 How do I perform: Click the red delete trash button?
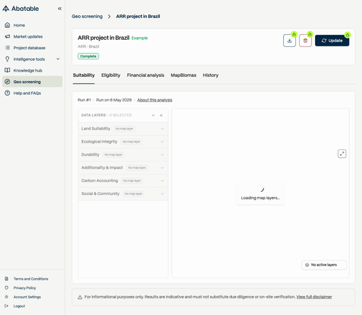pos(306,41)
